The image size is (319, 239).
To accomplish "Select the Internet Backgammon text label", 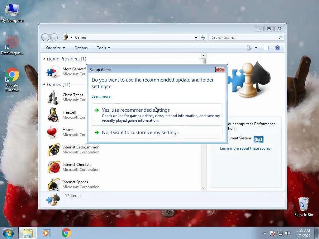I will [81, 147].
